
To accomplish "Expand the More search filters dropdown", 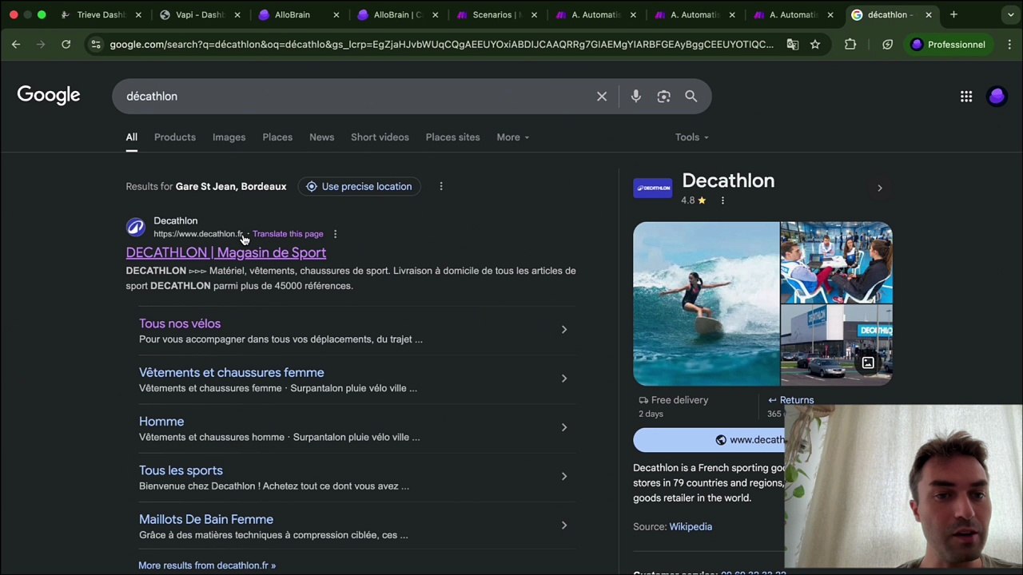I will click(512, 137).
